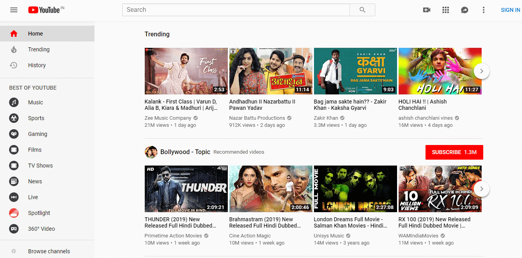This screenshot has height=258, width=522.
Task: Click the Live icon in sidebar
Action: click(14, 197)
